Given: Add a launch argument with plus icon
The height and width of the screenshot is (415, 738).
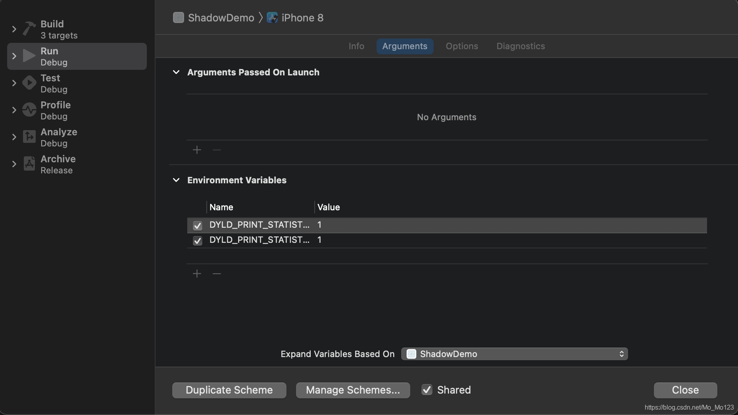Looking at the screenshot, I should click(x=197, y=150).
